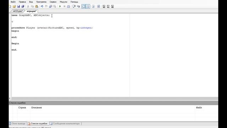Click second icon right of Compile
The height and width of the screenshot is (128, 227).
78,6
